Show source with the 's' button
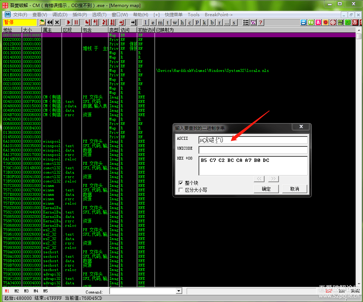Image resolution: width=363 pixels, height=302 pixels. (x=234, y=22)
